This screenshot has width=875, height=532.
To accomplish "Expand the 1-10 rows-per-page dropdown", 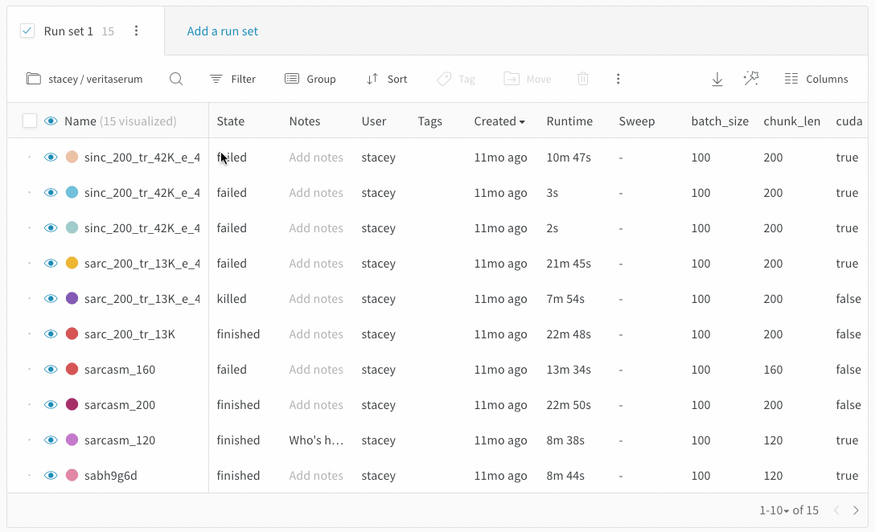I will tap(774, 510).
